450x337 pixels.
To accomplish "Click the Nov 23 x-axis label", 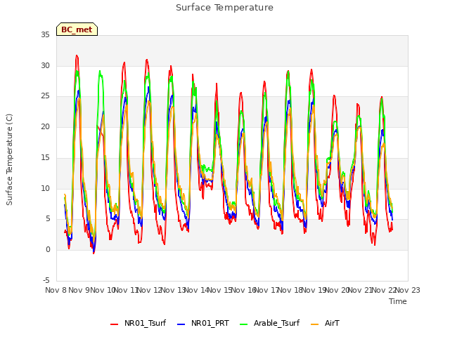I will point(408,290).
